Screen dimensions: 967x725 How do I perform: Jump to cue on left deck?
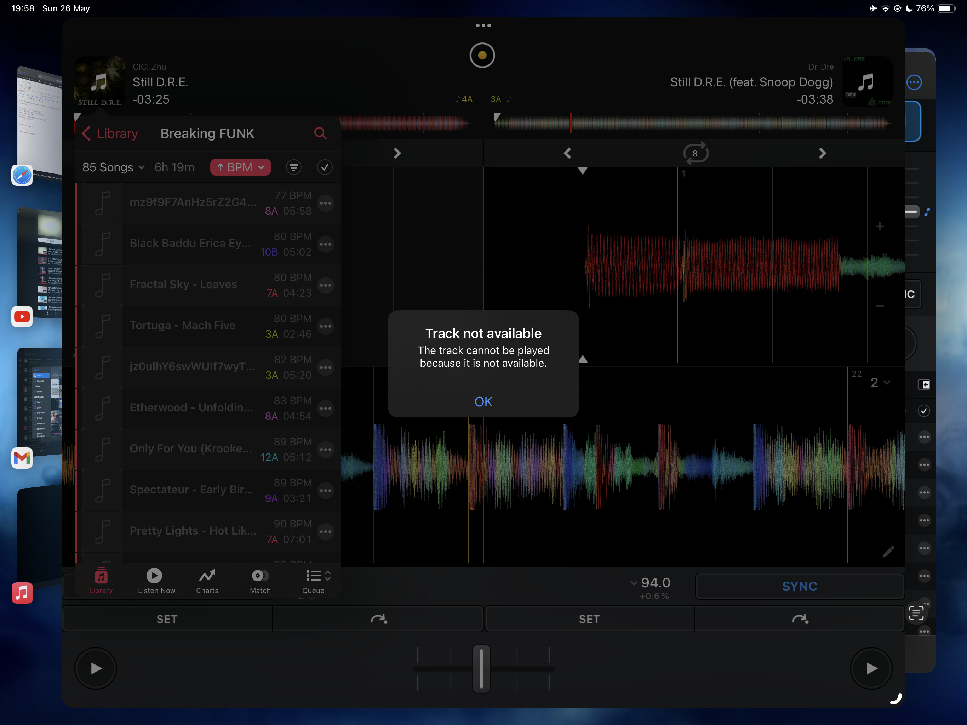pyautogui.click(x=378, y=619)
